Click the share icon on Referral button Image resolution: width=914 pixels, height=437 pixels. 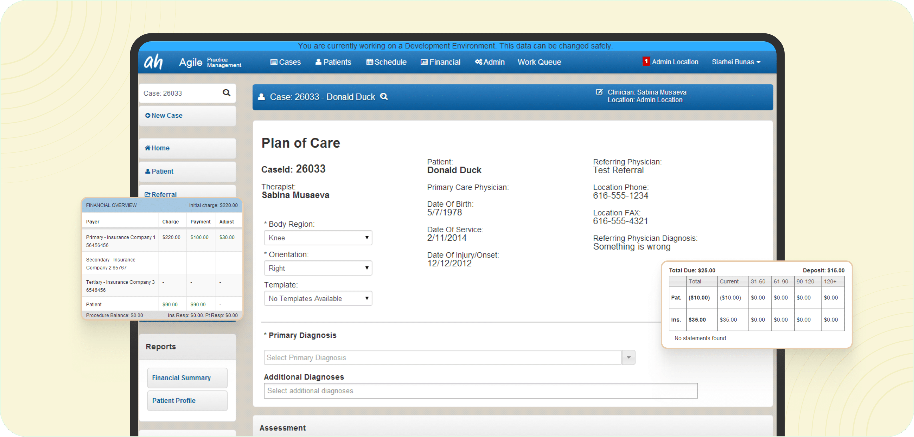[148, 194]
